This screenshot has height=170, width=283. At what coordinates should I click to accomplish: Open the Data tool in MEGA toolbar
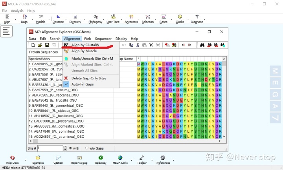pyautogui.click(x=24, y=19)
